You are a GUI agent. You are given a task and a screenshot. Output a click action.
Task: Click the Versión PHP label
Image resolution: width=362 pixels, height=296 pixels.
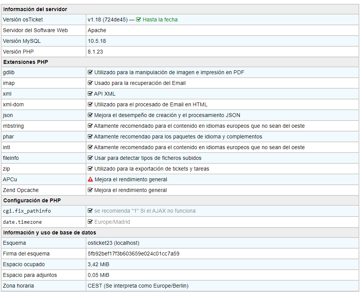[18, 52]
